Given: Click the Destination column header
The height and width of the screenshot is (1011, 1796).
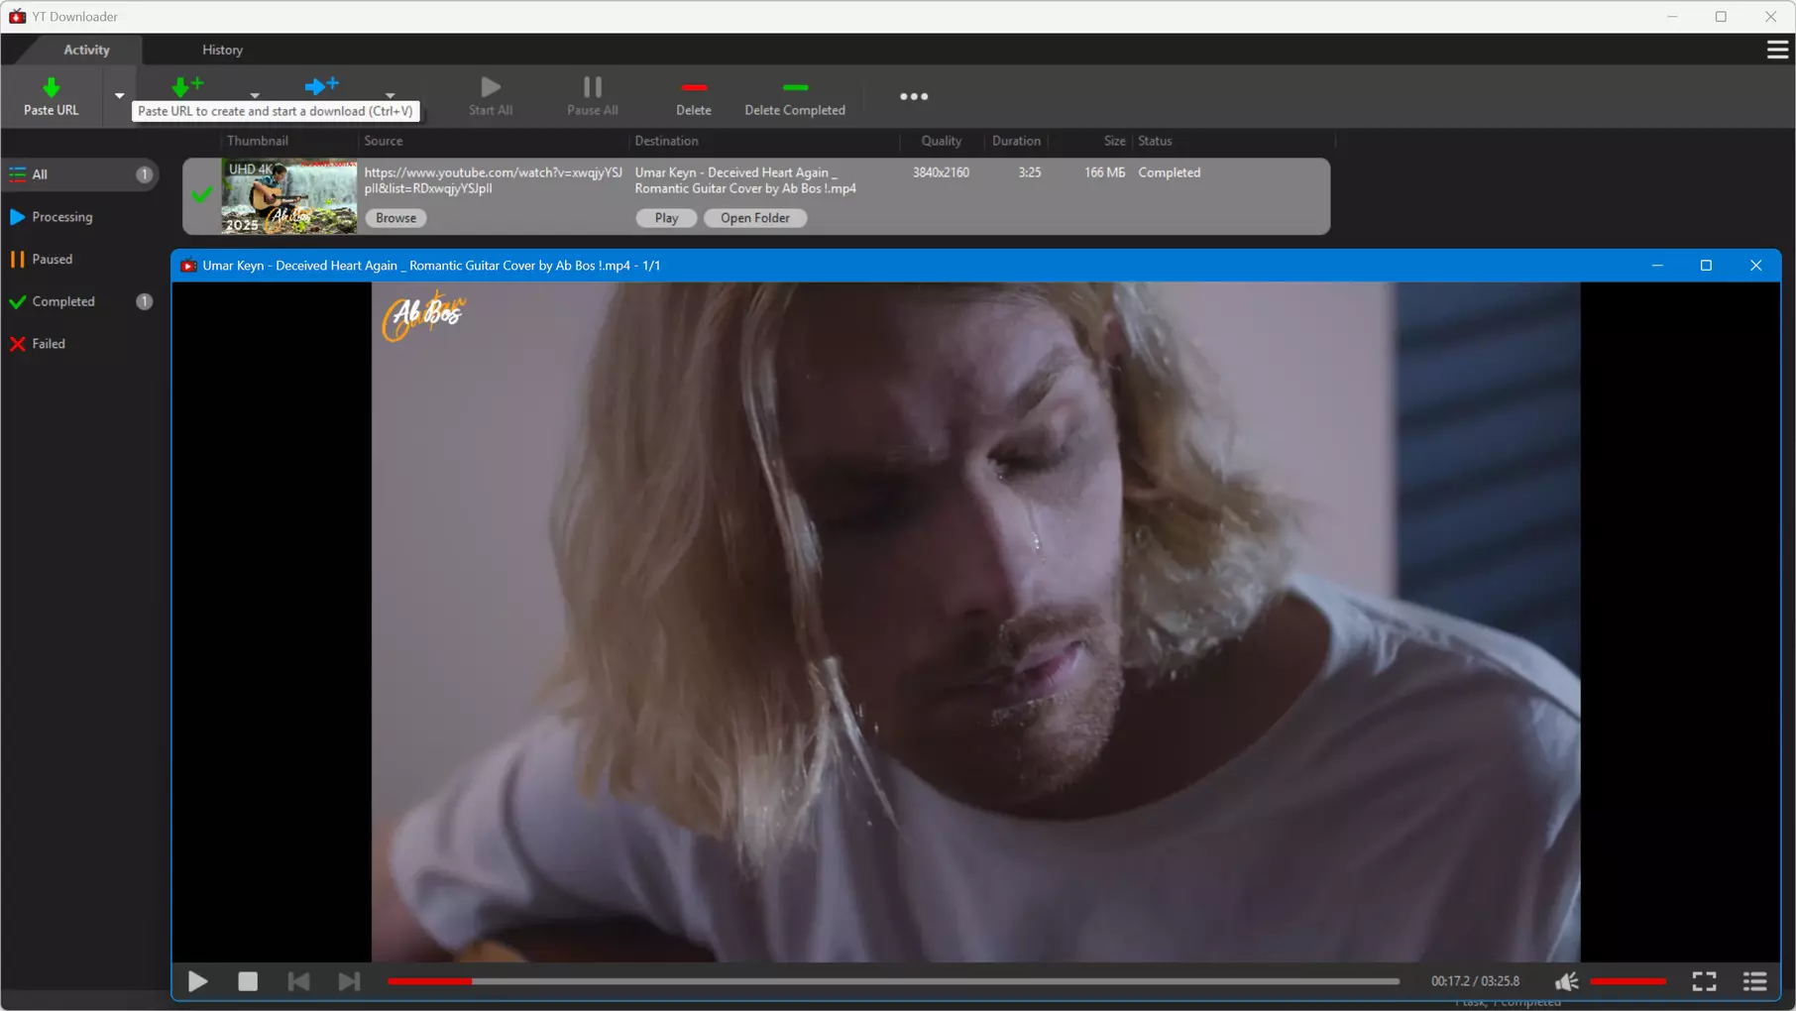Looking at the screenshot, I should coord(666,141).
